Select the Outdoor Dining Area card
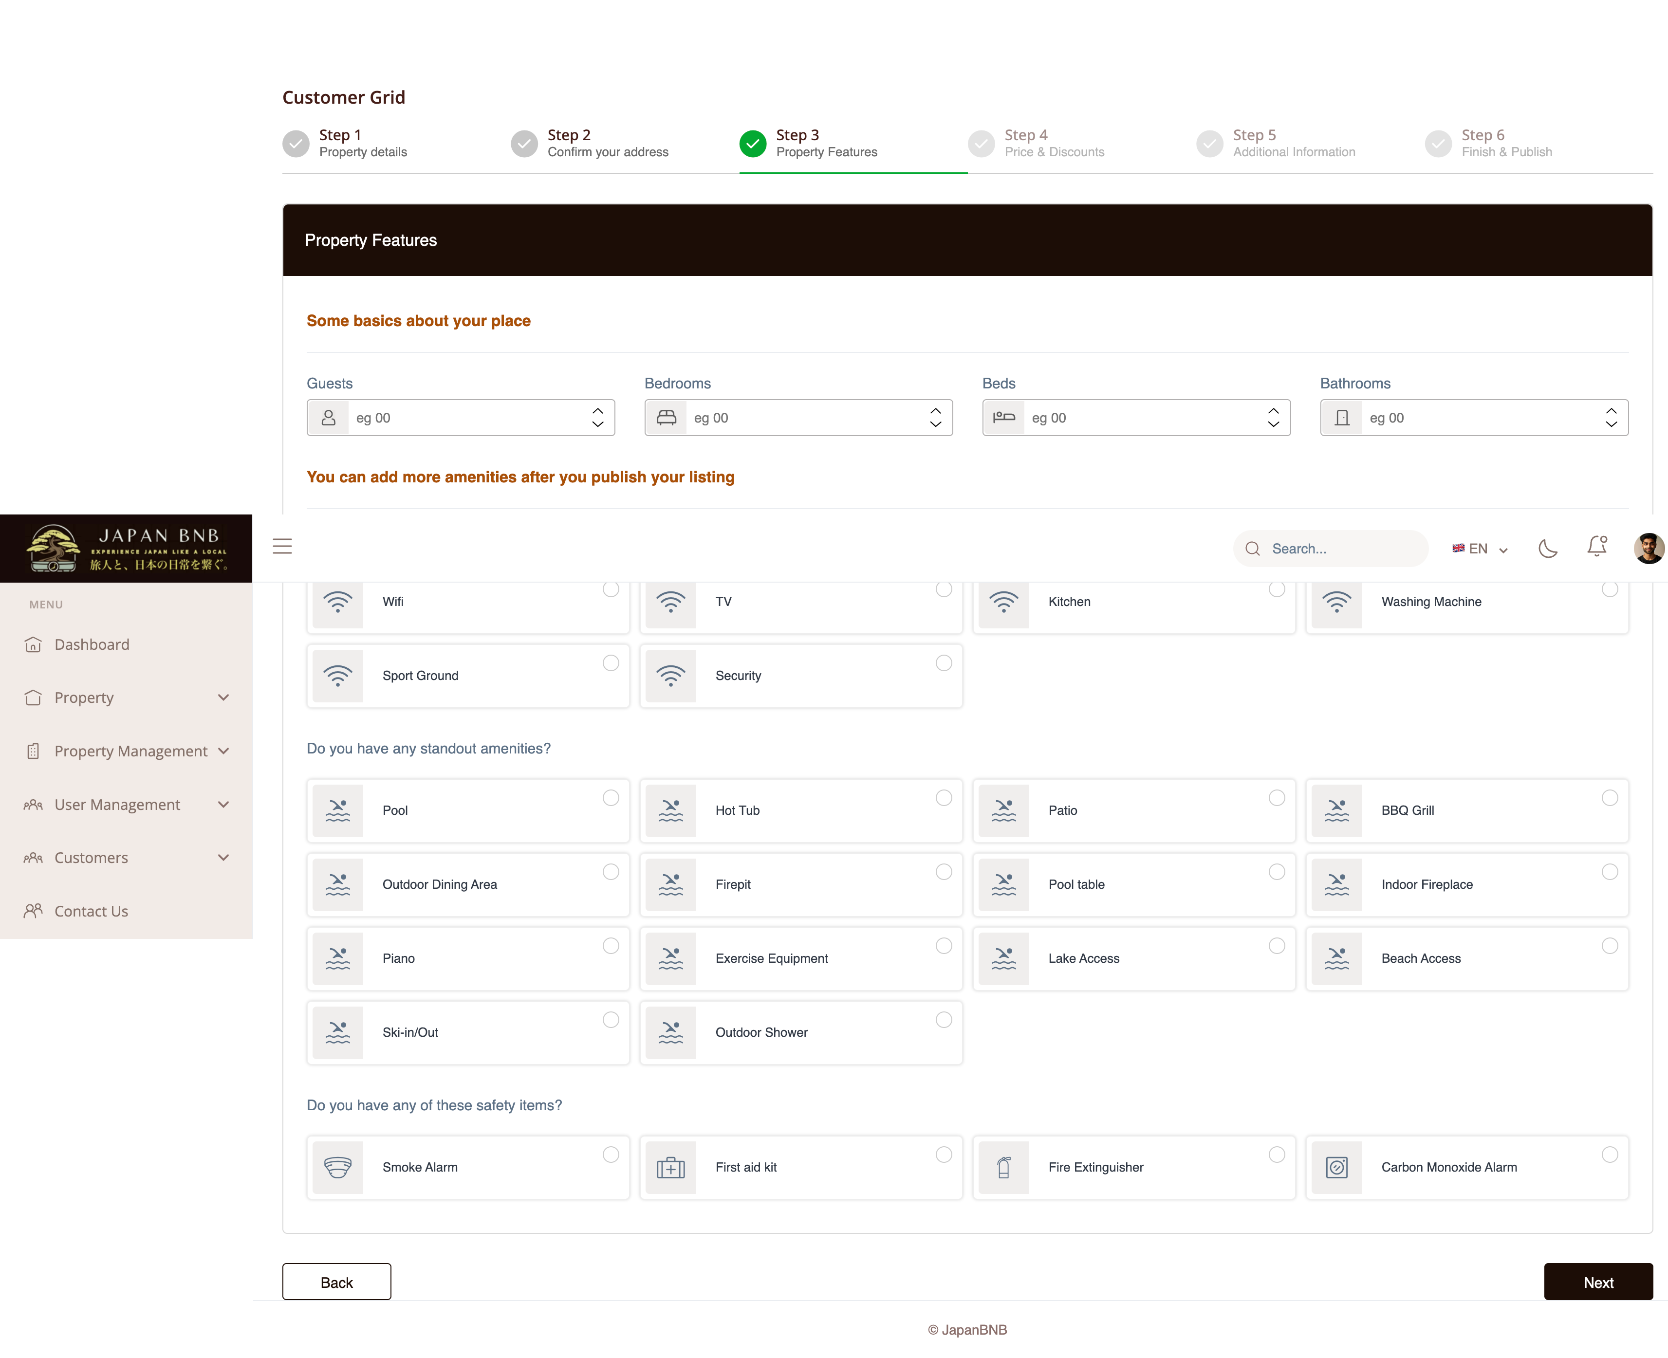1668x1358 pixels. point(468,884)
